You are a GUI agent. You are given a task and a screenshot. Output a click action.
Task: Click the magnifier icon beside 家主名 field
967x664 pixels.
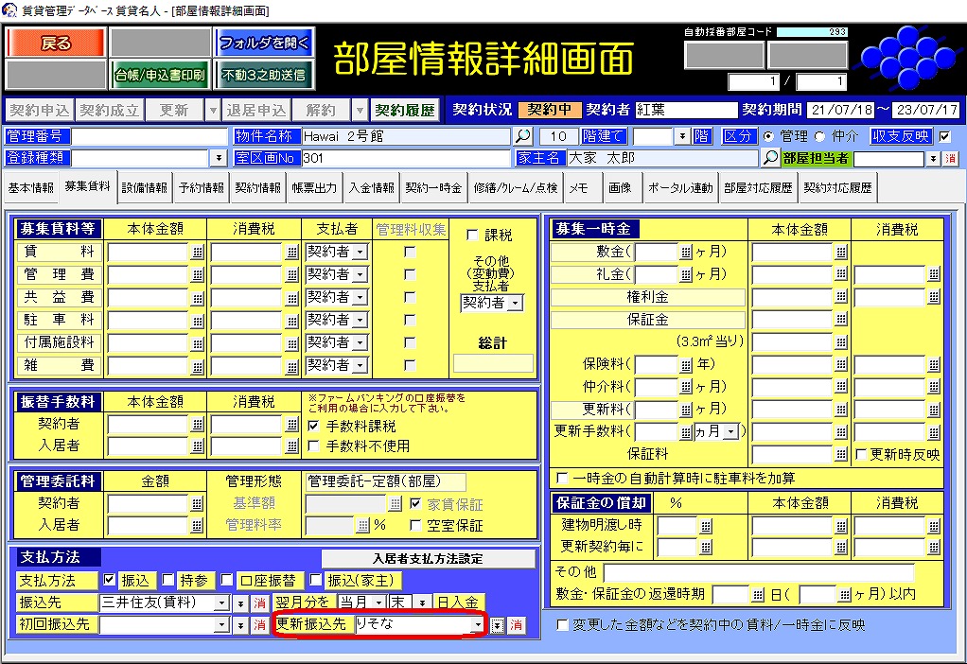pyautogui.click(x=770, y=158)
